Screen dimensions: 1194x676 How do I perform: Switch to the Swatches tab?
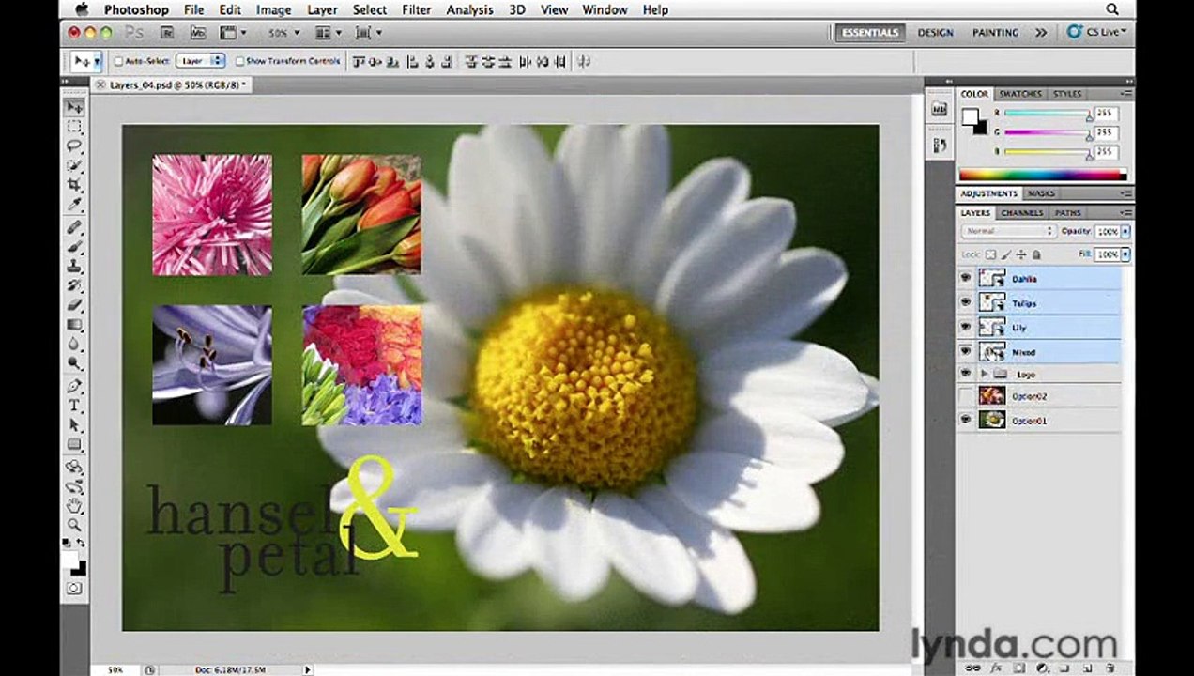[x=1020, y=94]
